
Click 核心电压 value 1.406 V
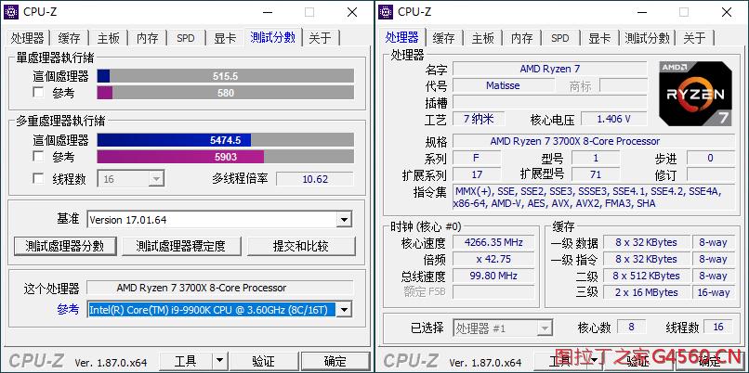(x=614, y=119)
